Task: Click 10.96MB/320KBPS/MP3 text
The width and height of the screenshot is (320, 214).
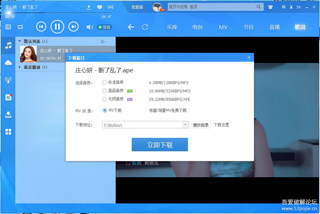Action: tap(170, 91)
